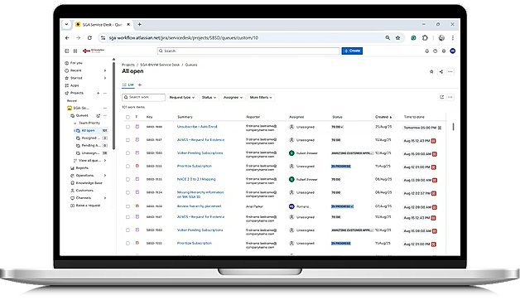
Task: Open the browser extensions puzzle icon
Action: click(425, 38)
